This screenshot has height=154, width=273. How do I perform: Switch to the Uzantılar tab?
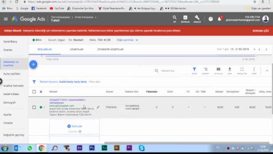point(77,50)
